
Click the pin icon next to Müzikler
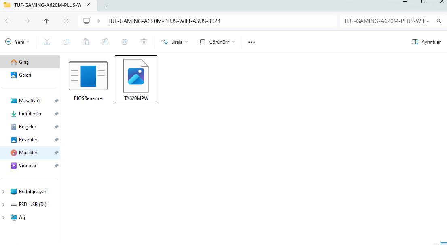click(x=57, y=153)
